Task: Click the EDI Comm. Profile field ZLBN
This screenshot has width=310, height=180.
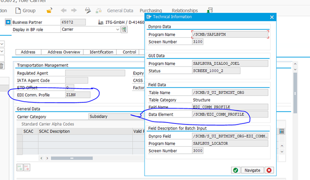Action: tap(77, 95)
